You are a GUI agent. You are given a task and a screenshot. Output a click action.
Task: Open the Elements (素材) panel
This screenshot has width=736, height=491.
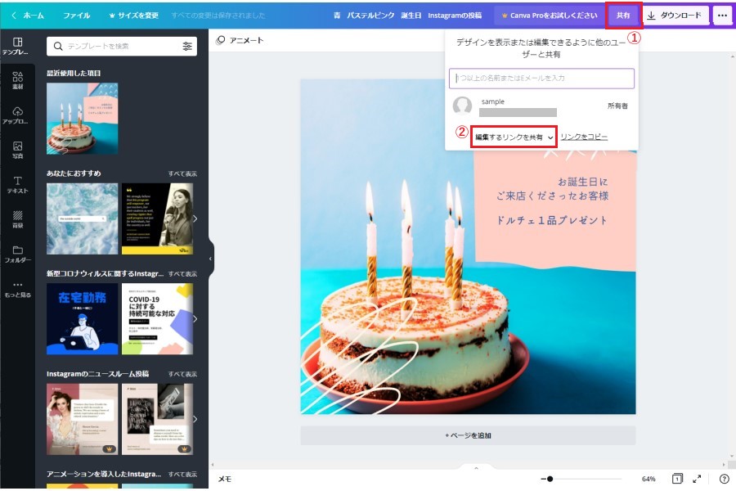[17, 80]
